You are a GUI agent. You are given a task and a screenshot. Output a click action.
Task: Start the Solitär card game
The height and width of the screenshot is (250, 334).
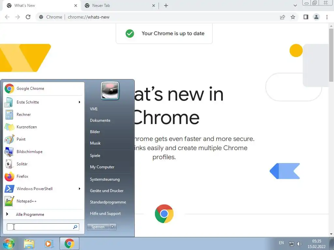pyautogui.click(x=43, y=164)
